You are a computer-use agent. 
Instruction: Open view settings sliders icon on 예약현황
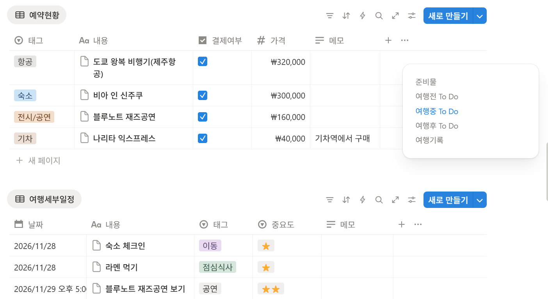click(412, 16)
